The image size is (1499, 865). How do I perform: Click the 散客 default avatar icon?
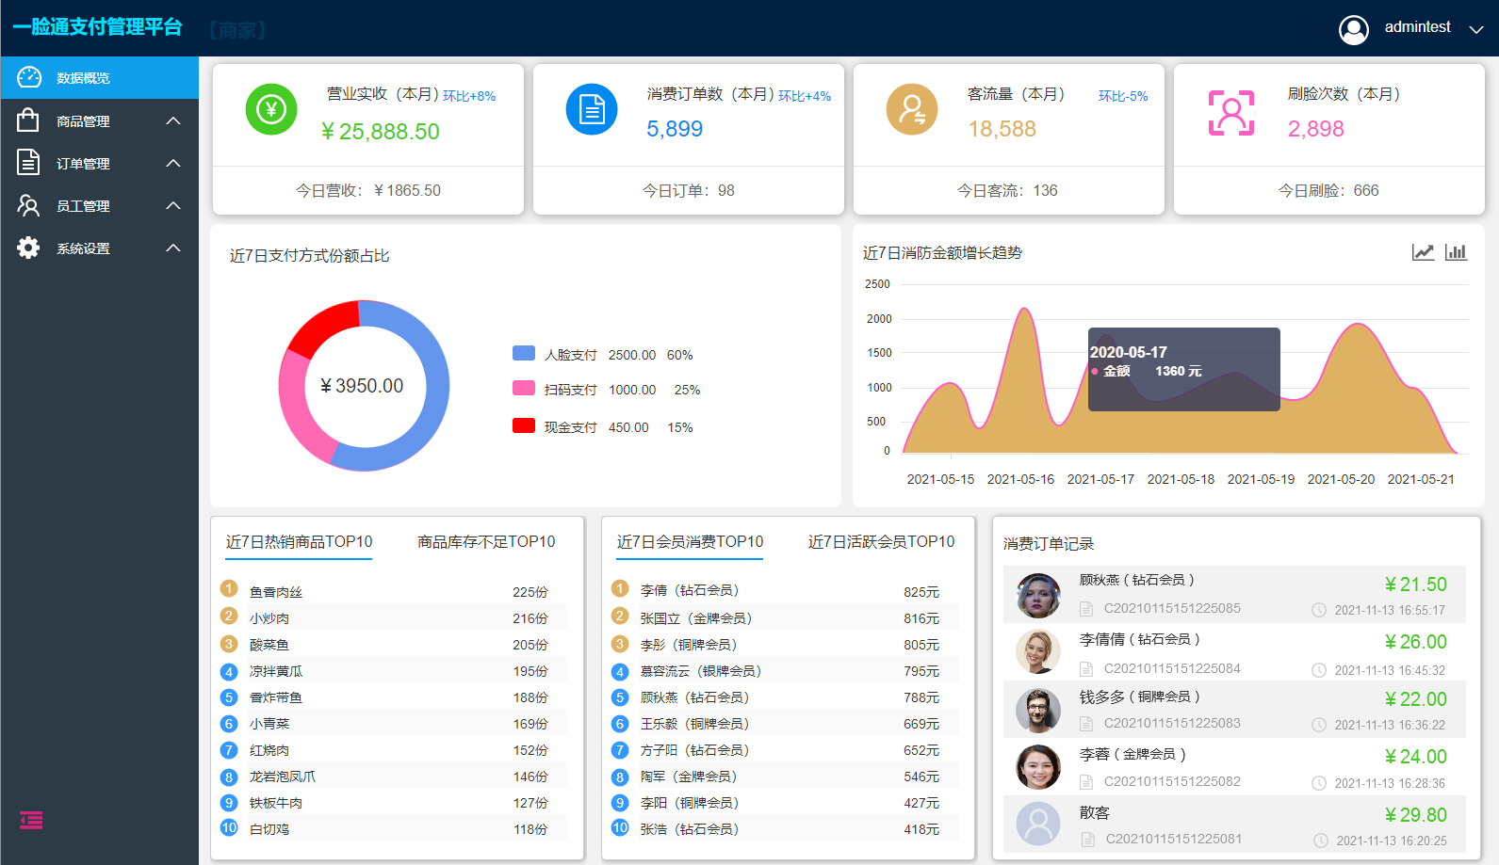pyautogui.click(x=1038, y=825)
